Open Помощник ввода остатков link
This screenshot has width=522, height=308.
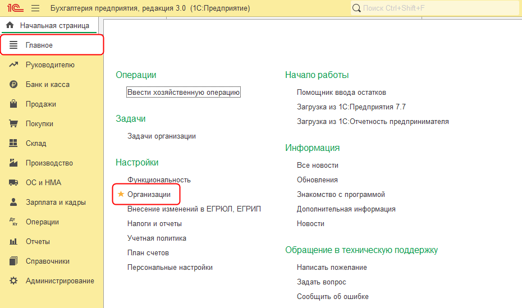point(341,92)
